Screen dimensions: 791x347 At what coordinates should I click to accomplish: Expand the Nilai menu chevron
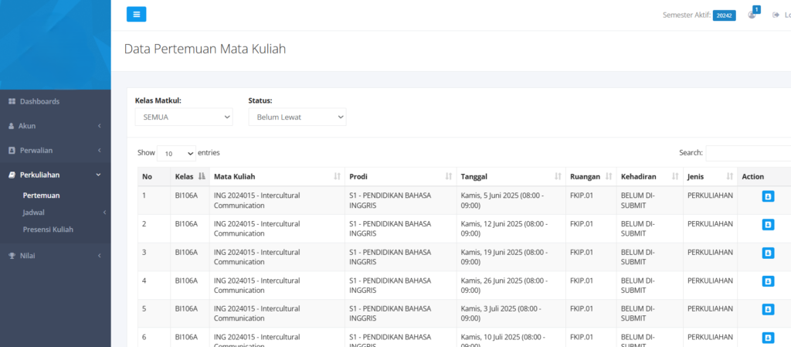click(x=100, y=256)
